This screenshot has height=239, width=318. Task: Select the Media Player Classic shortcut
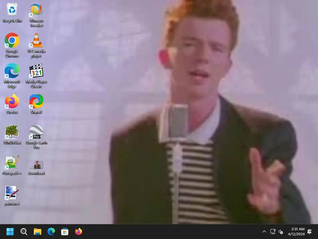pos(36,76)
